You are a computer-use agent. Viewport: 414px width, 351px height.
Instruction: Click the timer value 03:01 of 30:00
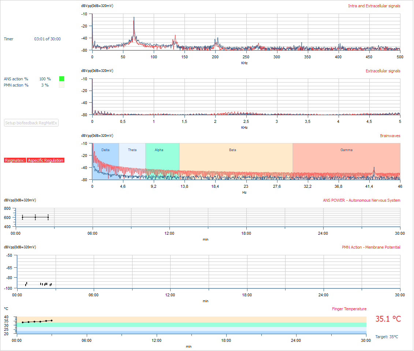click(x=47, y=39)
